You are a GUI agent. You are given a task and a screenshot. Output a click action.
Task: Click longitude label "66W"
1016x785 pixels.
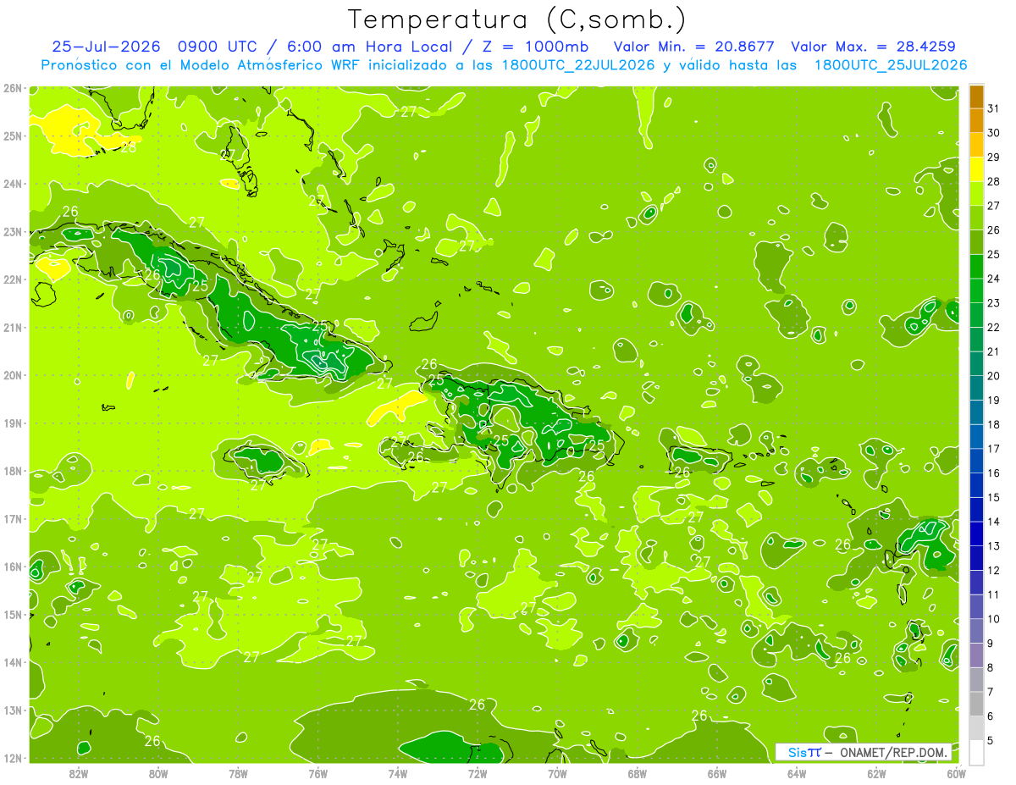pos(717,773)
